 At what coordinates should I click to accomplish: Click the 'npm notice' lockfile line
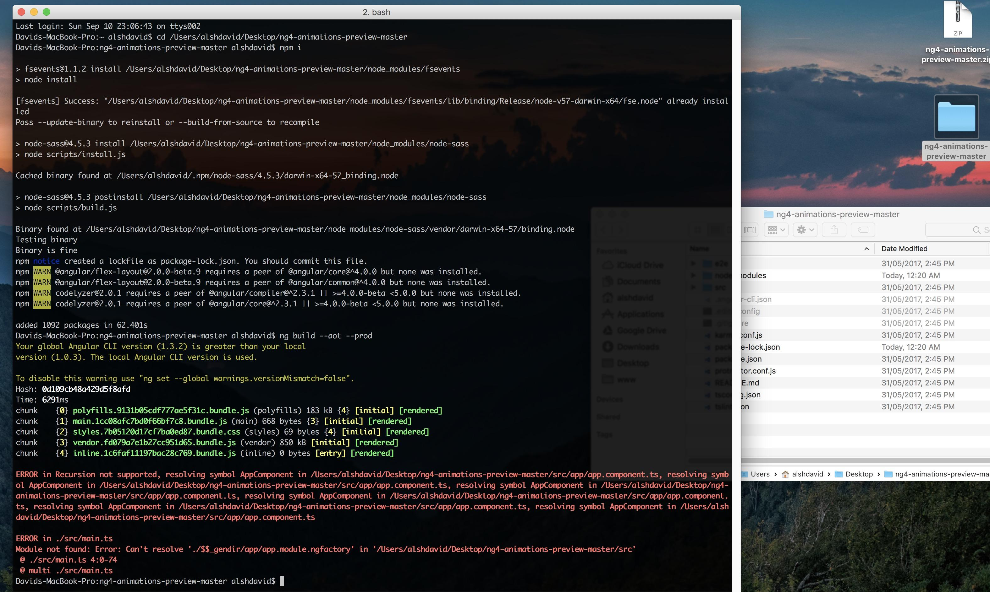point(191,261)
